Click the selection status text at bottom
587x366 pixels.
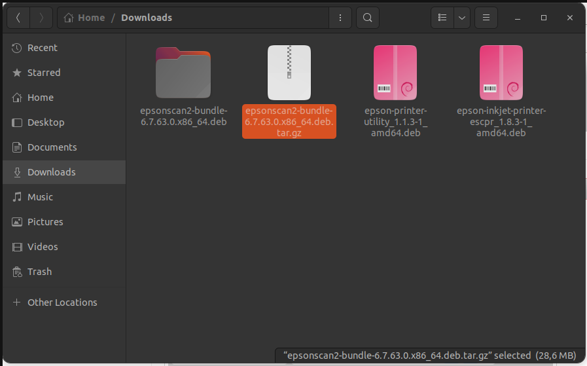pos(429,356)
